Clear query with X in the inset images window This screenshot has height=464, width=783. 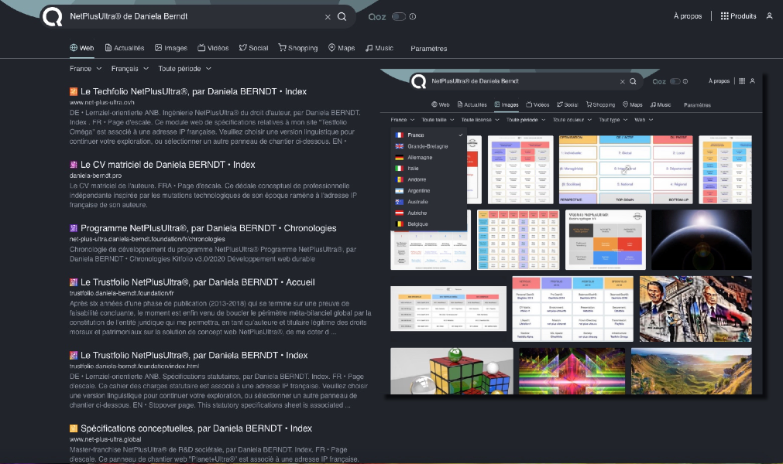(x=622, y=82)
